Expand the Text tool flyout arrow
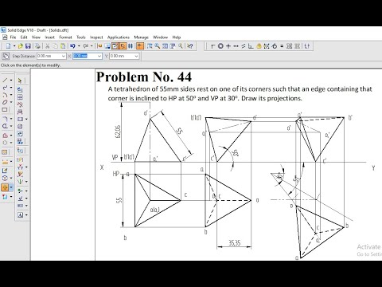Image resolution: width=382 pixels, height=287 pixels. [26, 214]
